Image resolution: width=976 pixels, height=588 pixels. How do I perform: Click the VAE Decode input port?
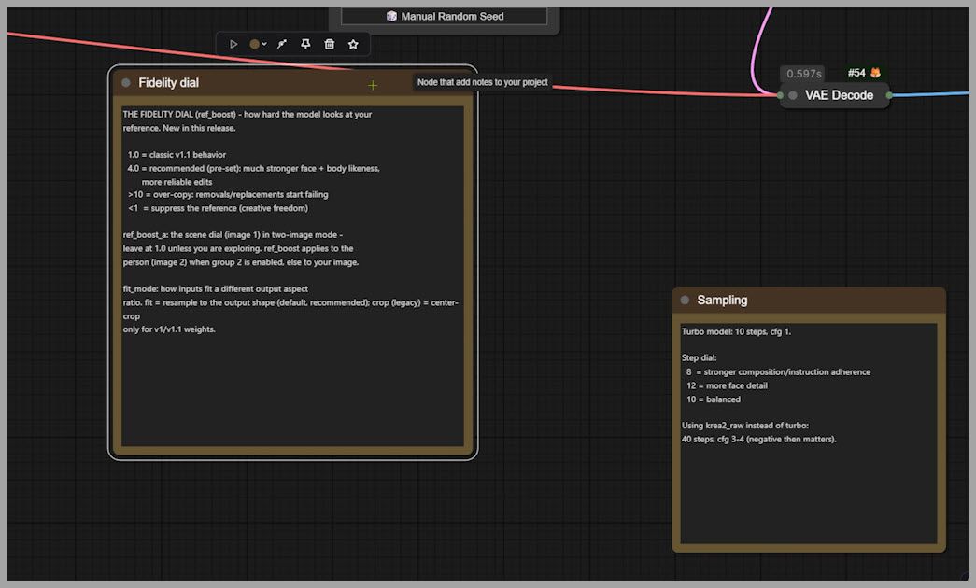780,95
